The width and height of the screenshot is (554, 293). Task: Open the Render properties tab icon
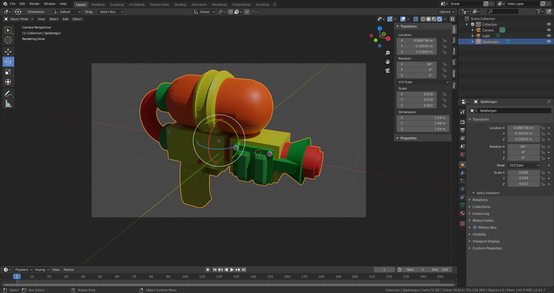pos(463,122)
